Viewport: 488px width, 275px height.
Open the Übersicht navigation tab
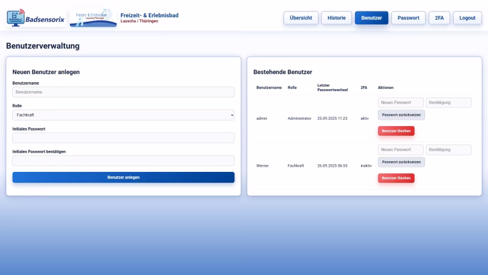pyautogui.click(x=301, y=18)
